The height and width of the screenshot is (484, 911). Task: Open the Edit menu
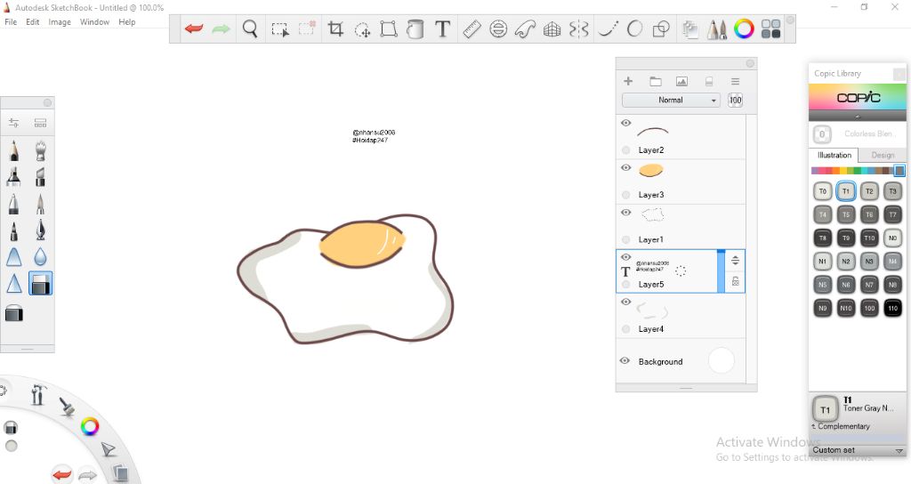33,22
